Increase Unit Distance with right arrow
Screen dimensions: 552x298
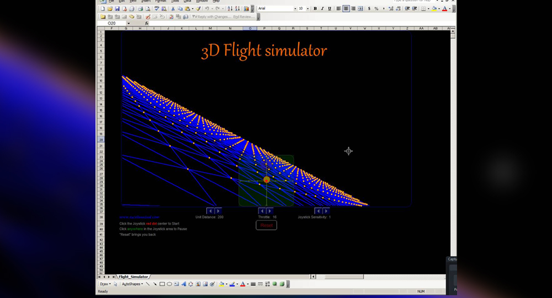[218, 211]
